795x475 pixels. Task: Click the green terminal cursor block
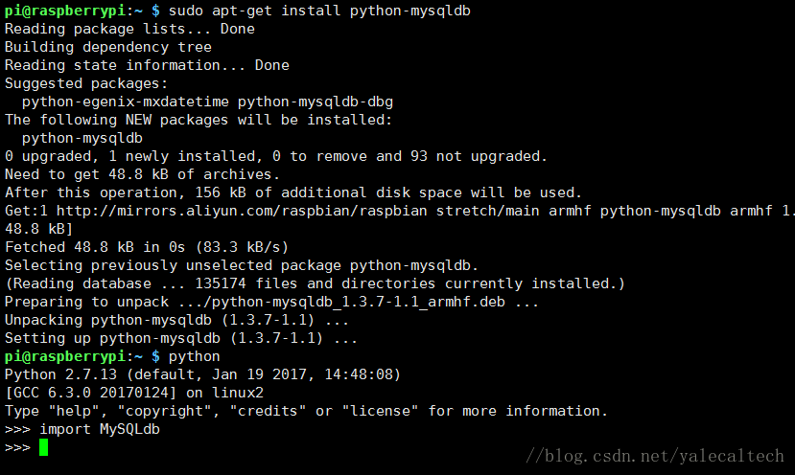[x=43, y=447]
